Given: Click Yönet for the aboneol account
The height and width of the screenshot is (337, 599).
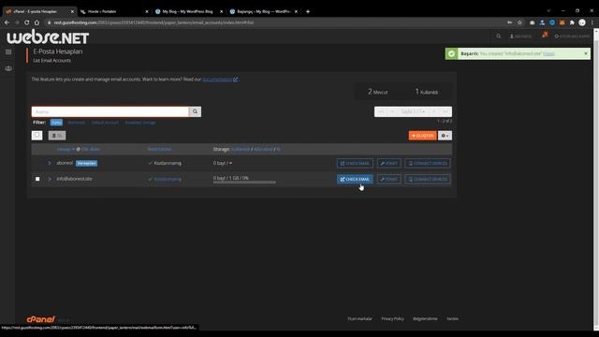Looking at the screenshot, I should click(389, 163).
